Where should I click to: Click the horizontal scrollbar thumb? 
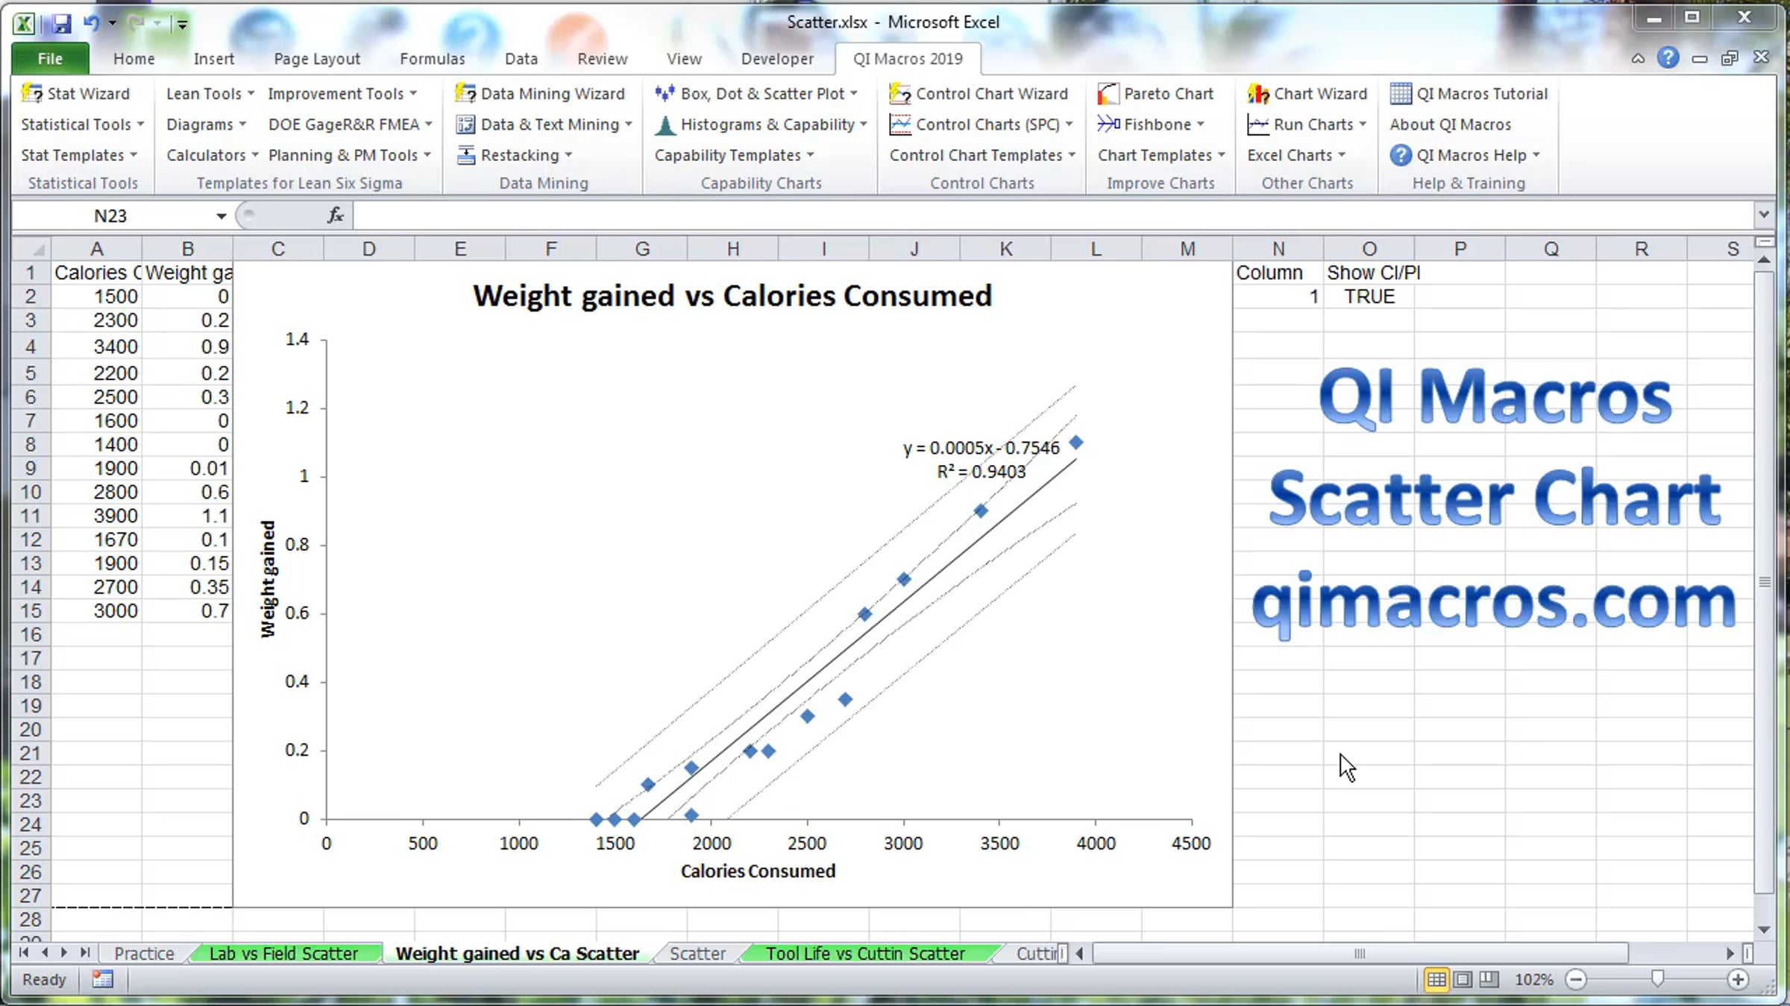click(x=1359, y=953)
